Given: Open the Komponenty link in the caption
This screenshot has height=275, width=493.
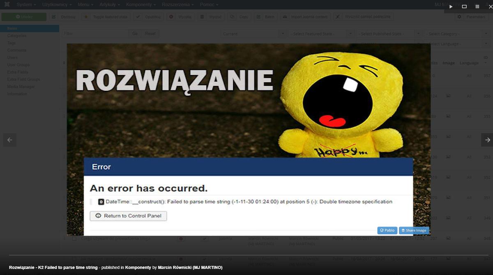Looking at the screenshot, I should pyautogui.click(x=138, y=268).
